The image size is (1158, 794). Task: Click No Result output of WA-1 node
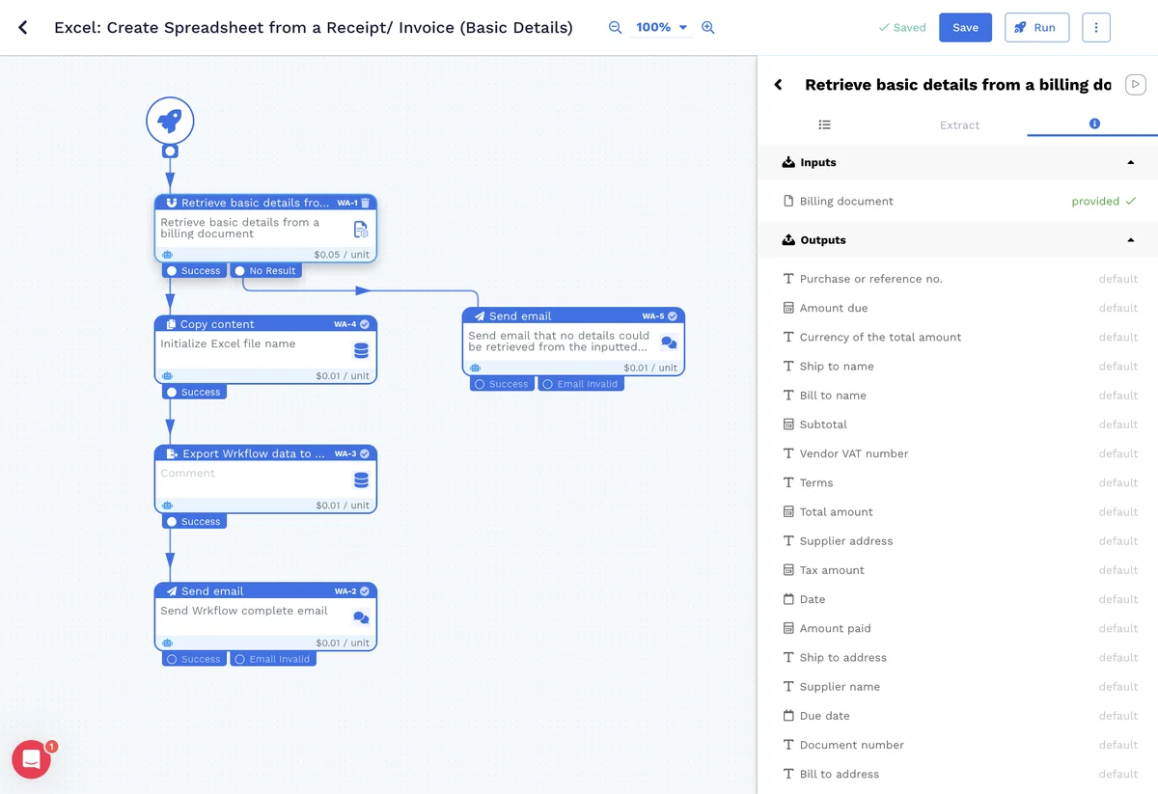pyautogui.click(x=265, y=271)
